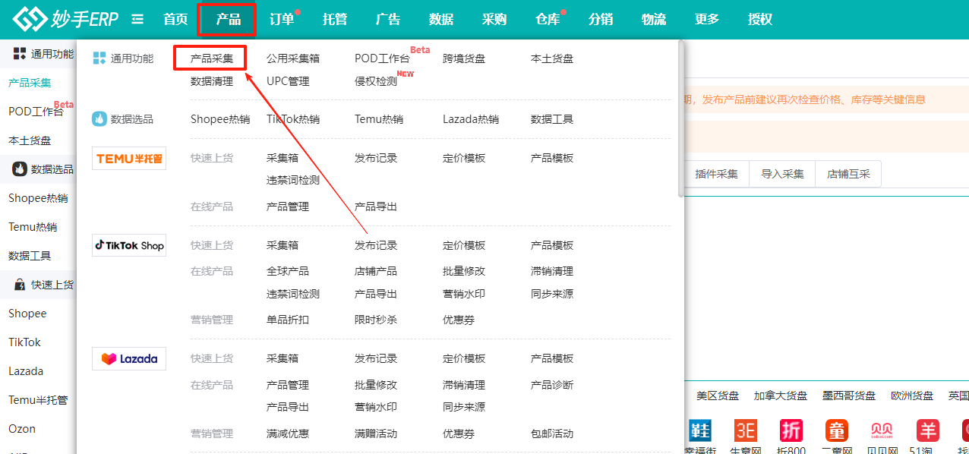Open 跨境货盘 in the dropdown panel

click(464, 58)
